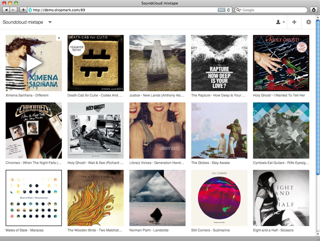
Task: Open Still Corners Submarine cover
Action: [x=219, y=198]
